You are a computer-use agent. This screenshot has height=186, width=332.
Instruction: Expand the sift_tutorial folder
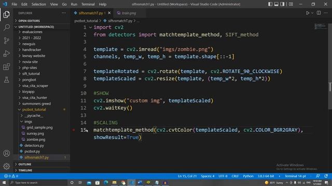(x=31, y=74)
